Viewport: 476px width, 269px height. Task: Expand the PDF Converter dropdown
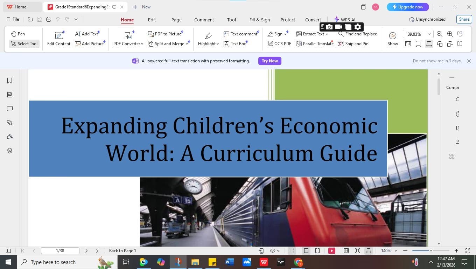pos(128,44)
